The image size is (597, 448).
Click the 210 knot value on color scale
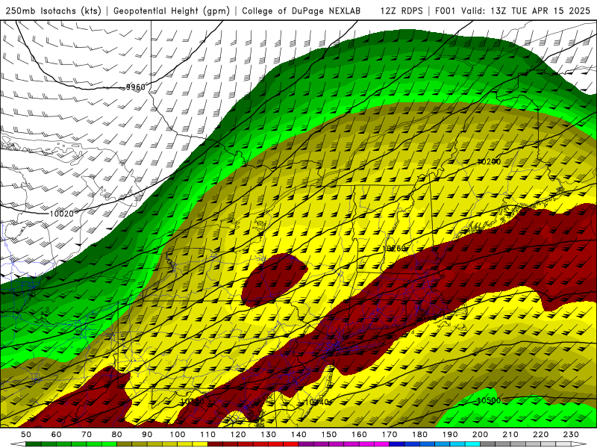coord(510,435)
